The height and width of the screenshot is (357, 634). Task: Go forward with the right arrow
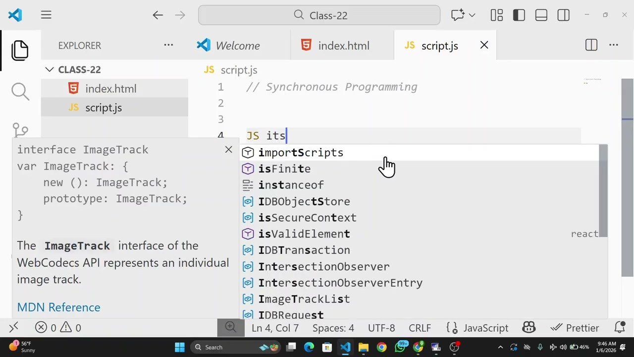tap(180, 15)
